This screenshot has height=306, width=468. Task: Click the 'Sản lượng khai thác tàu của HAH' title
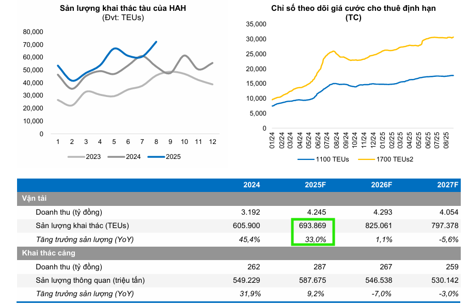click(122, 9)
